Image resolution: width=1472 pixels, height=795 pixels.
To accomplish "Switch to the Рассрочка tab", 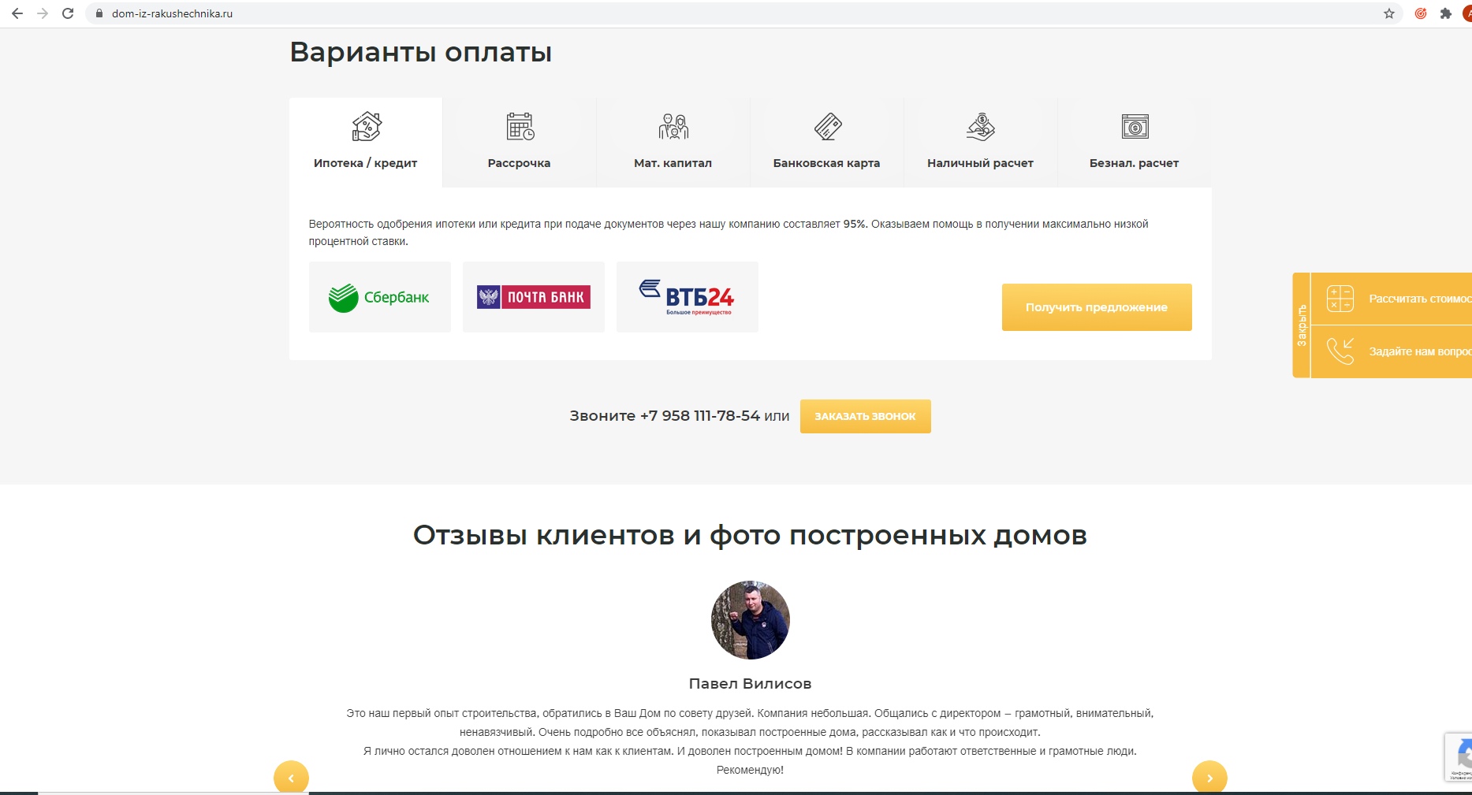I will pos(520,143).
